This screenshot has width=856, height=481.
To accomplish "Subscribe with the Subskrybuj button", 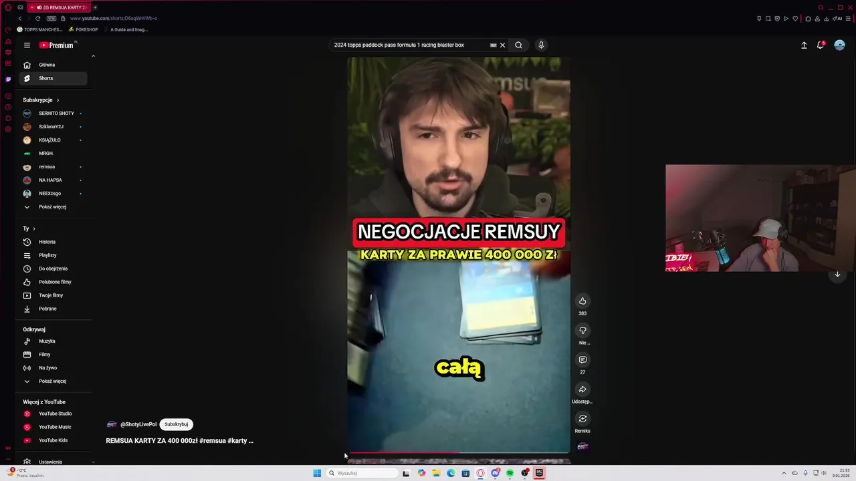I will click(176, 424).
